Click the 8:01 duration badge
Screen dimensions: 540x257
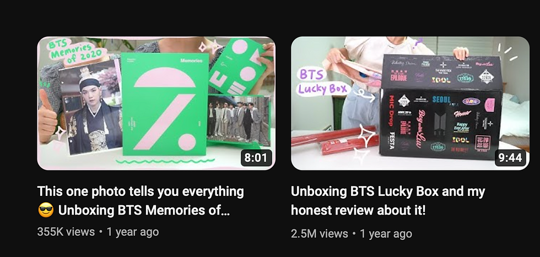[x=256, y=157]
